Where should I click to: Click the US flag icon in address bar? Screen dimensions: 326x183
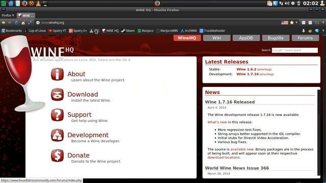tap(284, 22)
